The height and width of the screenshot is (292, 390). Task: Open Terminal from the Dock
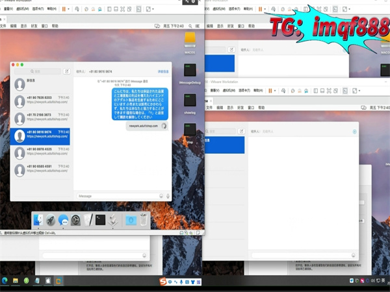tap(100, 221)
